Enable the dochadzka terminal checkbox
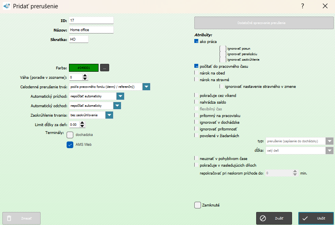335x225 pixels. point(70,135)
